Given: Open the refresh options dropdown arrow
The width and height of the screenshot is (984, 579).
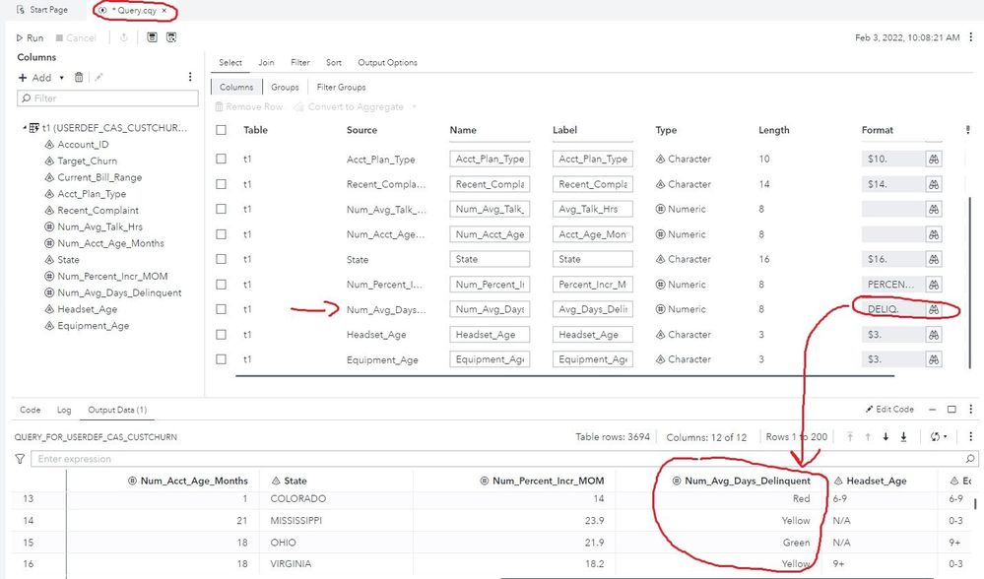Looking at the screenshot, I should point(945,436).
